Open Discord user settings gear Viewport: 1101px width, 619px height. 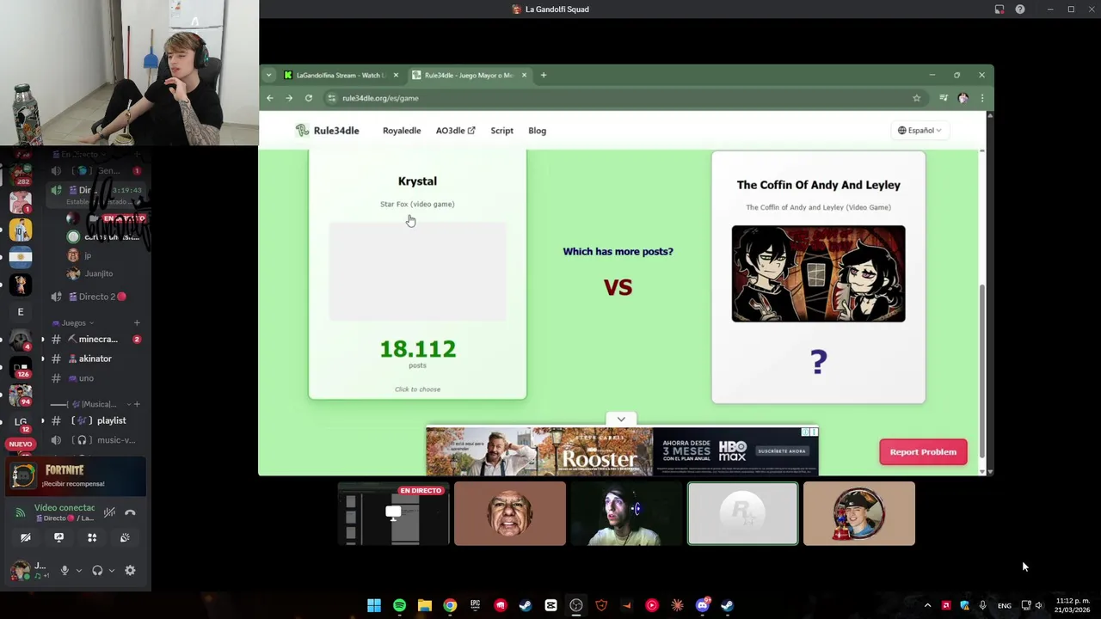(130, 571)
